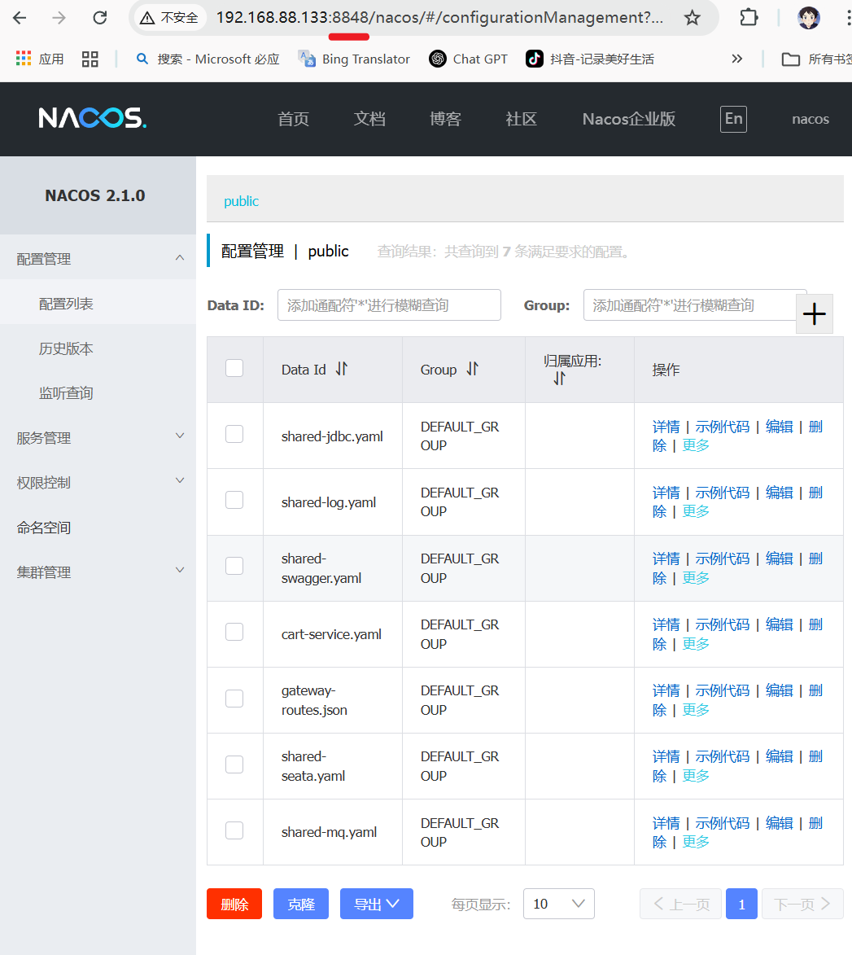The image size is (852, 955).
Task: Go to 命名空间 in the sidebar
Action: pos(44,528)
